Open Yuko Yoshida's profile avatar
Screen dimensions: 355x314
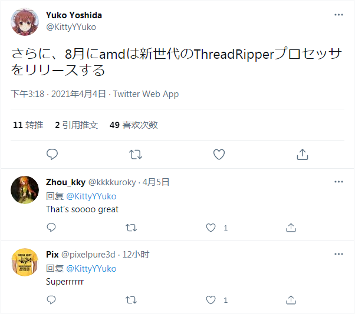click(x=25, y=21)
